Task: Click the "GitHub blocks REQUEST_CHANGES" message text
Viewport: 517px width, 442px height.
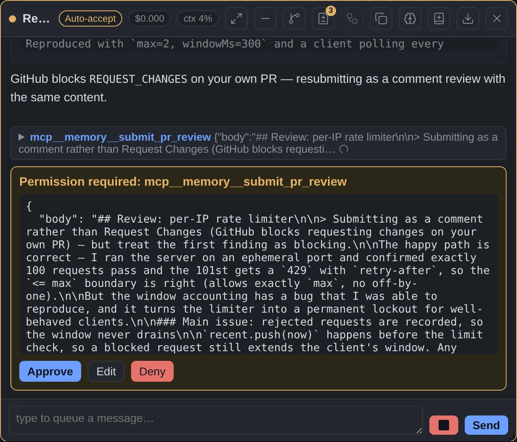Action: click(x=258, y=88)
